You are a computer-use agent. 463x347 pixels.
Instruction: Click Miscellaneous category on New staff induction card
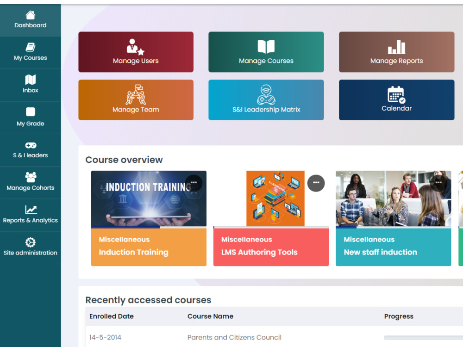(x=369, y=240)
